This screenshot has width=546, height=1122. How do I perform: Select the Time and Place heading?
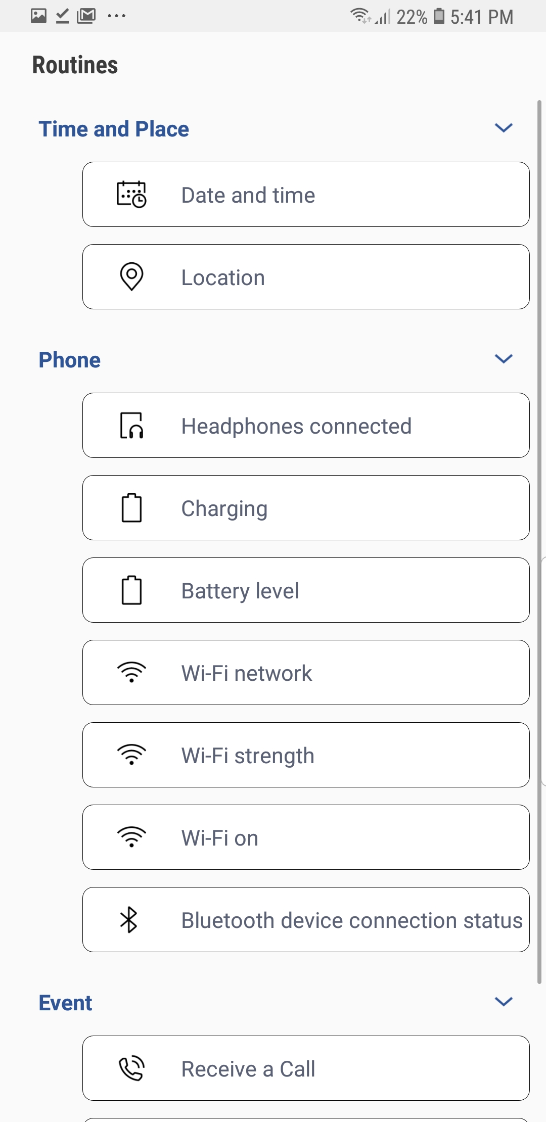114,129
